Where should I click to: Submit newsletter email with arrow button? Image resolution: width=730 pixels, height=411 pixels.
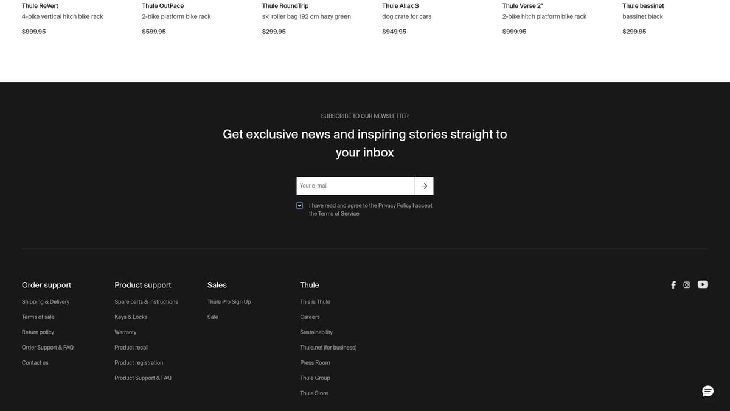(x=424, y=186)
